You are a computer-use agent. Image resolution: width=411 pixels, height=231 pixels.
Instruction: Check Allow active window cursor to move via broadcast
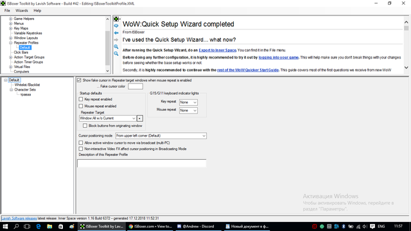[x=81, y=142]
